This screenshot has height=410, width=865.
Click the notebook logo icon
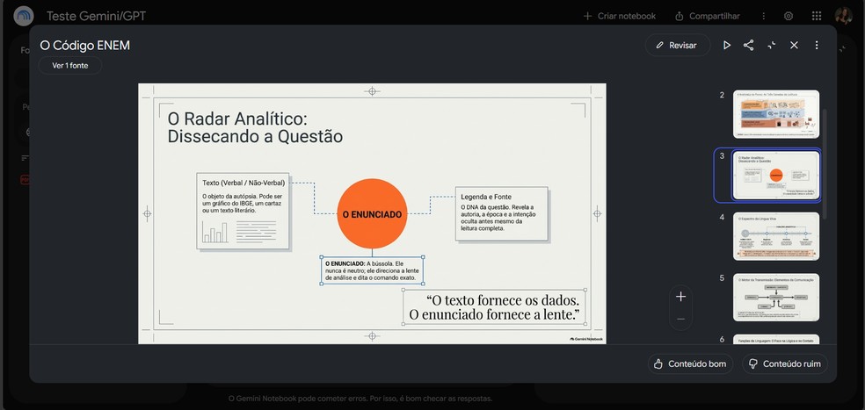24,16
